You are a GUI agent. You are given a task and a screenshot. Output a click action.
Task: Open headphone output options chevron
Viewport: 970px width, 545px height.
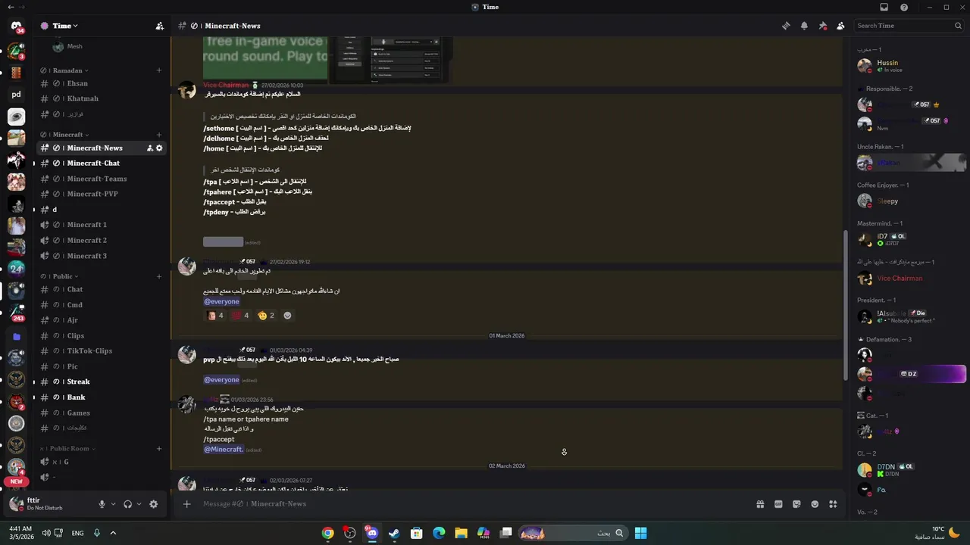pyautogui.click(x=139, y=504)
